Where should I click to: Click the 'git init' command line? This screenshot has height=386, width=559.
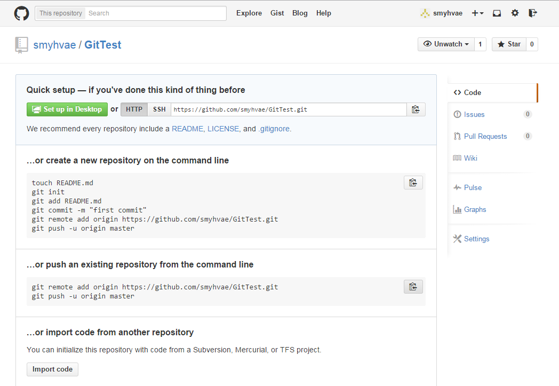(48, 192)
